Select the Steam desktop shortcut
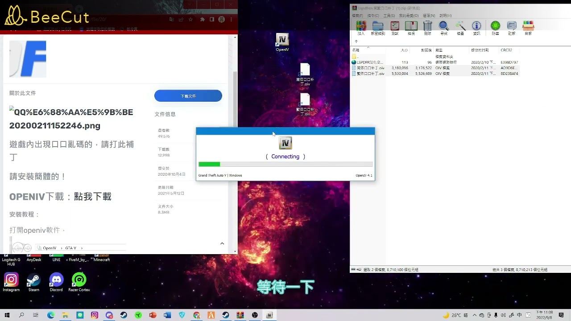This screenshot has width=571, height=321. tap(33, 282)
